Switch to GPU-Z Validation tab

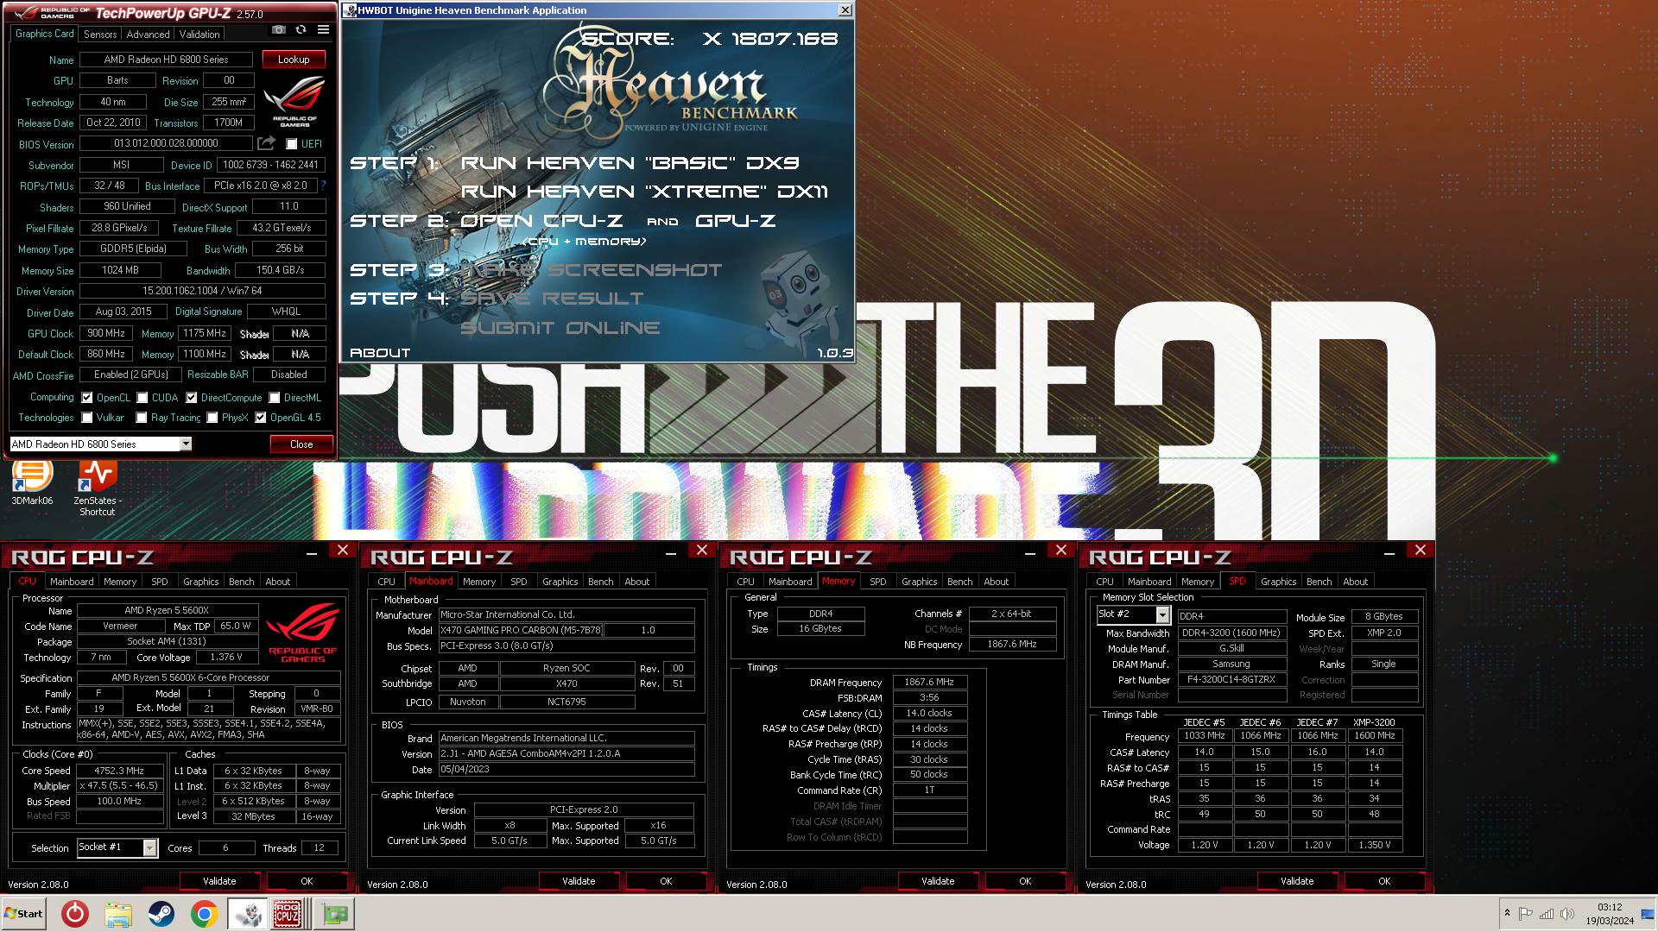pyautogui.click(x=199, y=35)
